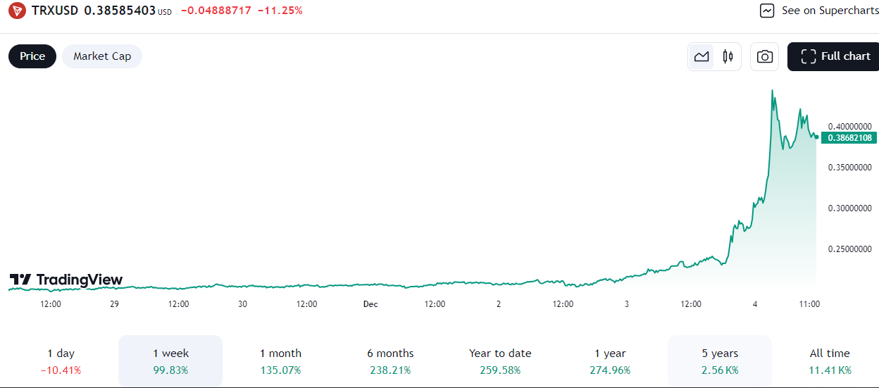
Task: Select the Price toggle pill
Action: 32,56
